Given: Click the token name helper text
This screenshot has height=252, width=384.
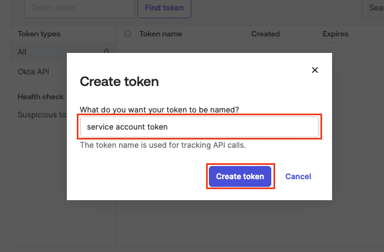Looking at the screenshot, I should point(162,146).
